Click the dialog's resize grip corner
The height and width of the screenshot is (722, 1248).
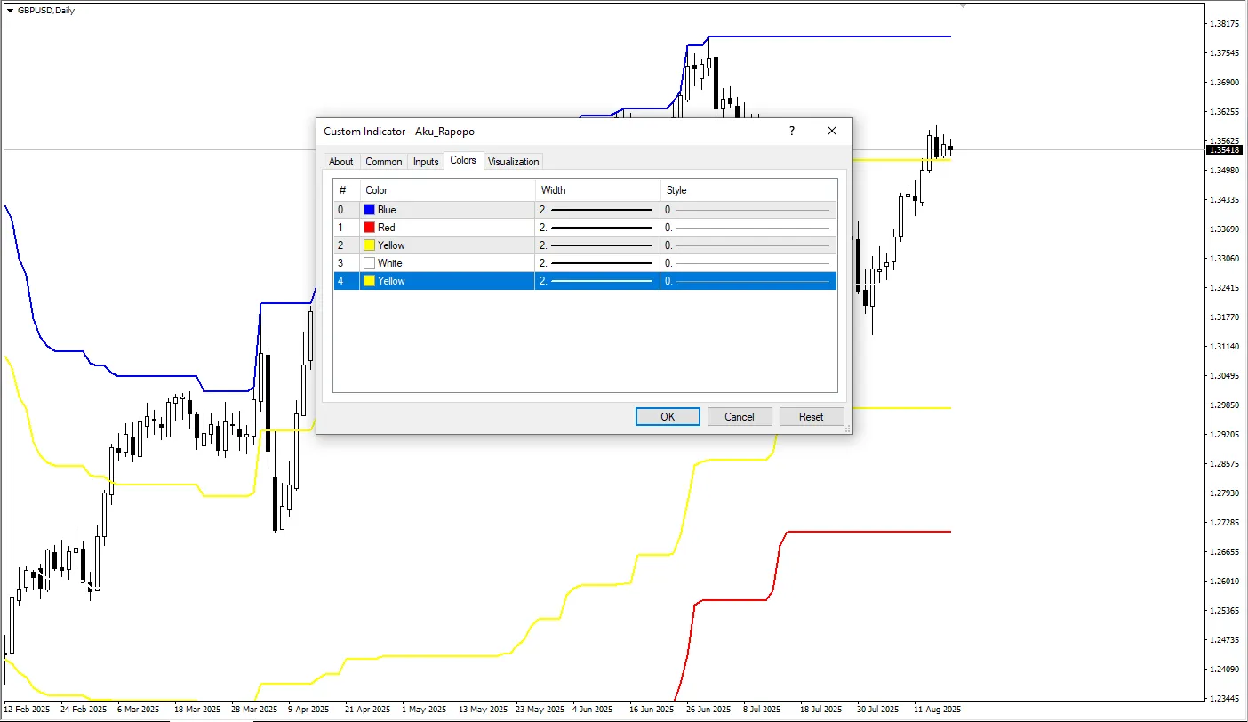847,429
